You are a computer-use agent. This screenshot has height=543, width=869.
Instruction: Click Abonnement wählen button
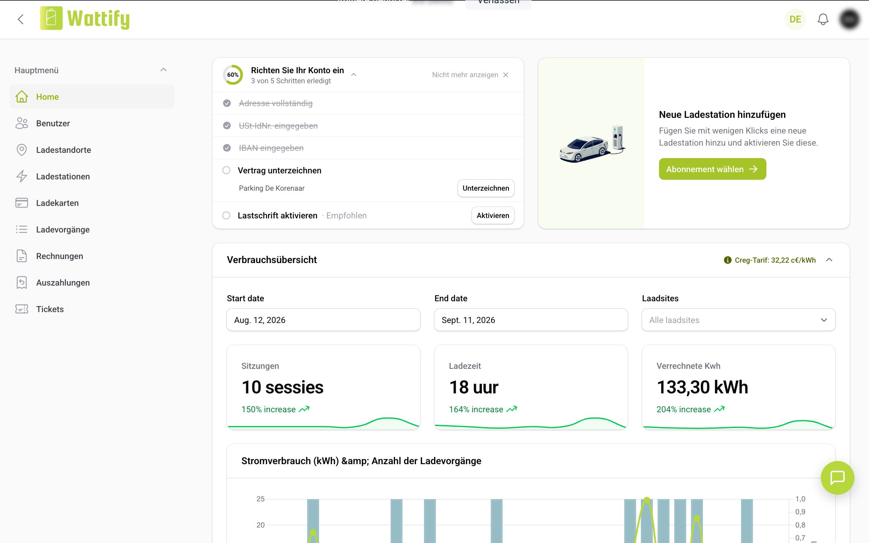click(x=712, y=169)
